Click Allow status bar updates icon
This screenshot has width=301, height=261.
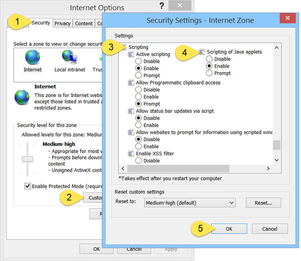(131, 111)
